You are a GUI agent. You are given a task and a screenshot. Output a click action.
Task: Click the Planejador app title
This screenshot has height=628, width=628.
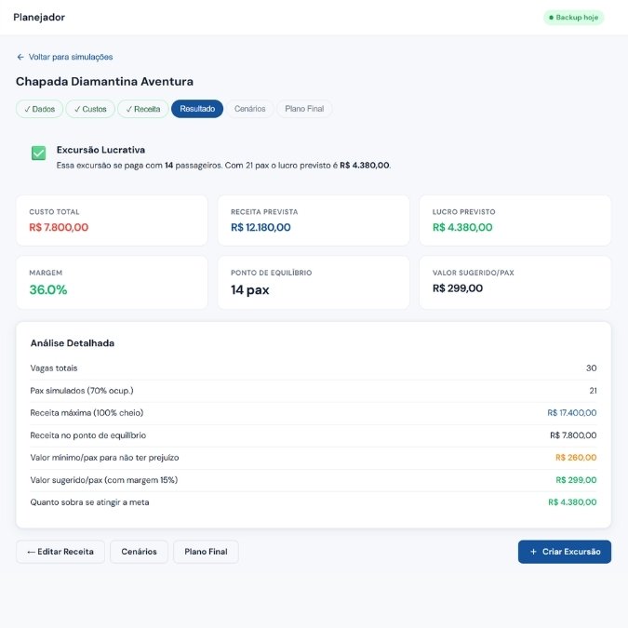coord(39,18)
